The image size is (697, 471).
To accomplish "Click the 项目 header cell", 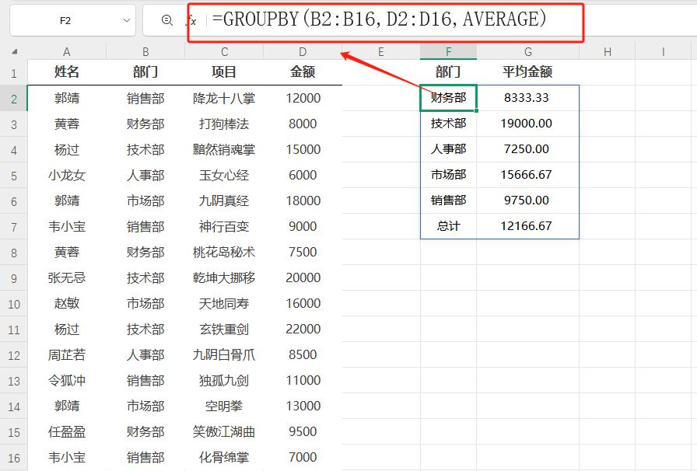I will (x=224, y=72).
